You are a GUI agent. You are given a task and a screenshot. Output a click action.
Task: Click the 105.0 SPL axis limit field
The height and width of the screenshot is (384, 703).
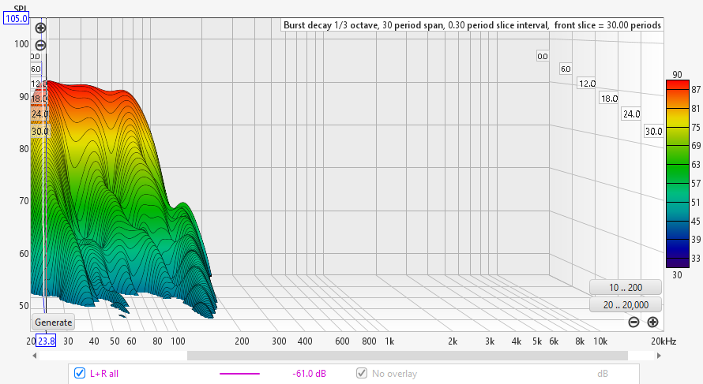tap(17, 18)
